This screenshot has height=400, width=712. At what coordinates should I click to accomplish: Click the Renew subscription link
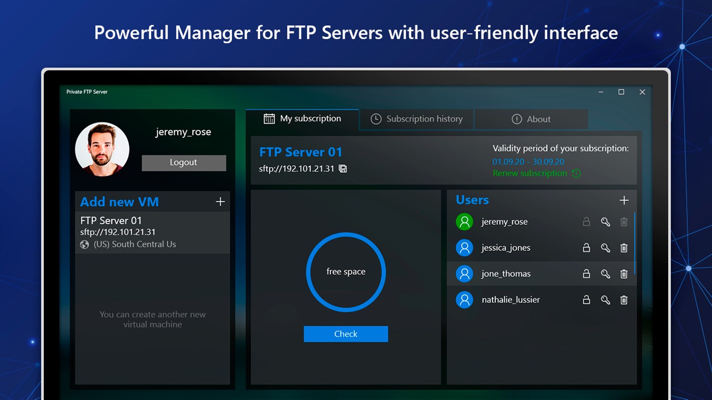coord(529,173)
